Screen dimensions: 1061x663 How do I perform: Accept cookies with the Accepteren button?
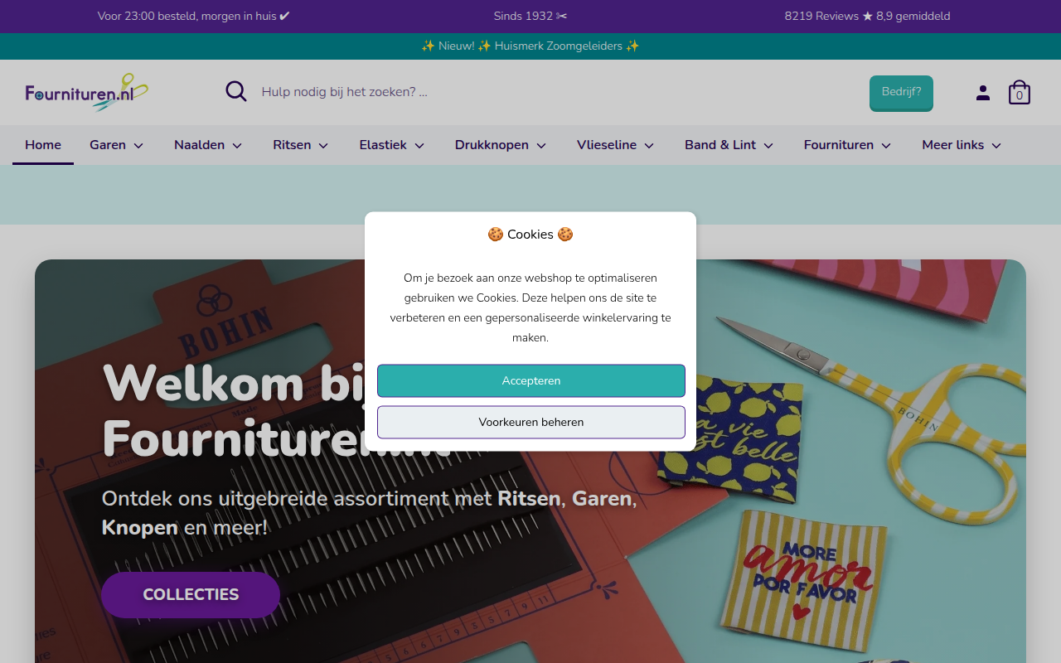point(531,381)
